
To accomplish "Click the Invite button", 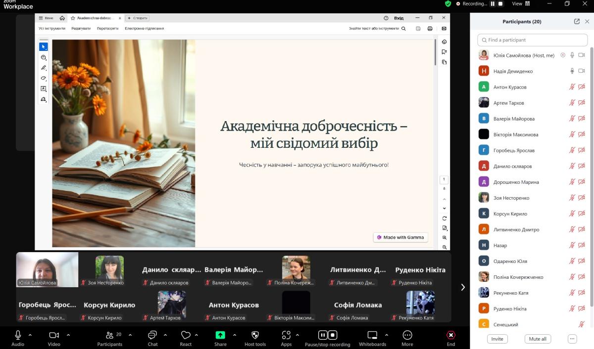I will 497,339.
